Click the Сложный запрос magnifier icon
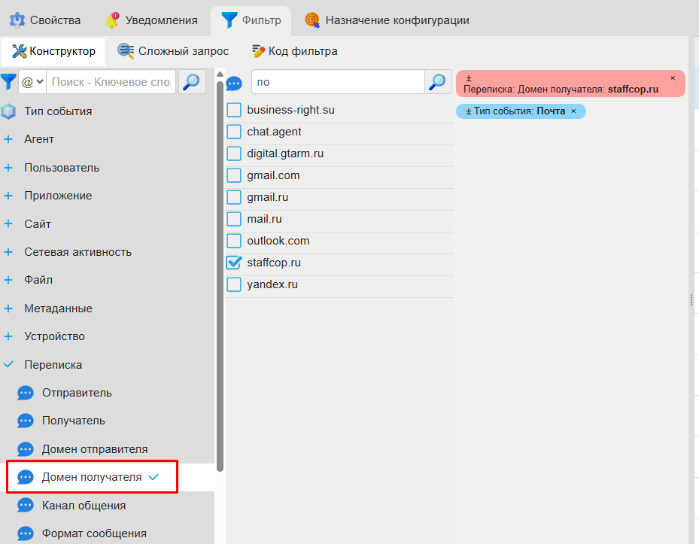Screen dimensions: 699x544 click(x=126, y=51)
